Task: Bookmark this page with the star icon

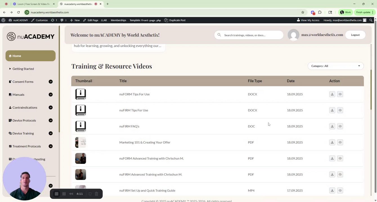Action: pos(303,12)
